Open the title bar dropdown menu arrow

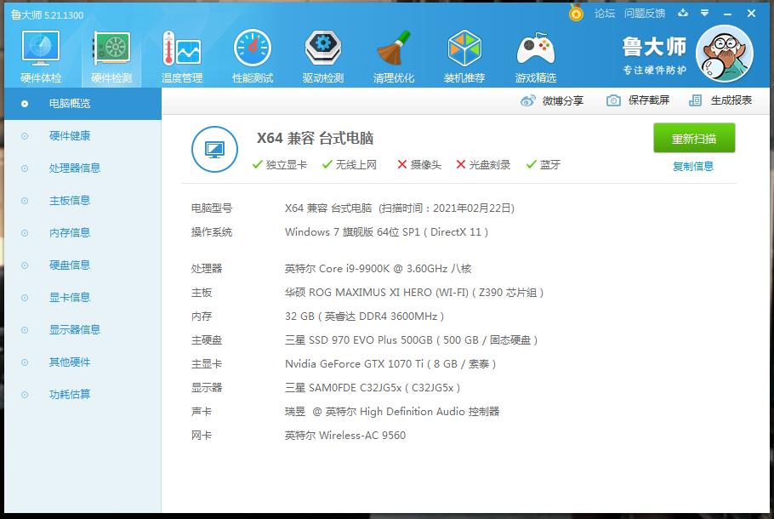(x=705, y=14)
